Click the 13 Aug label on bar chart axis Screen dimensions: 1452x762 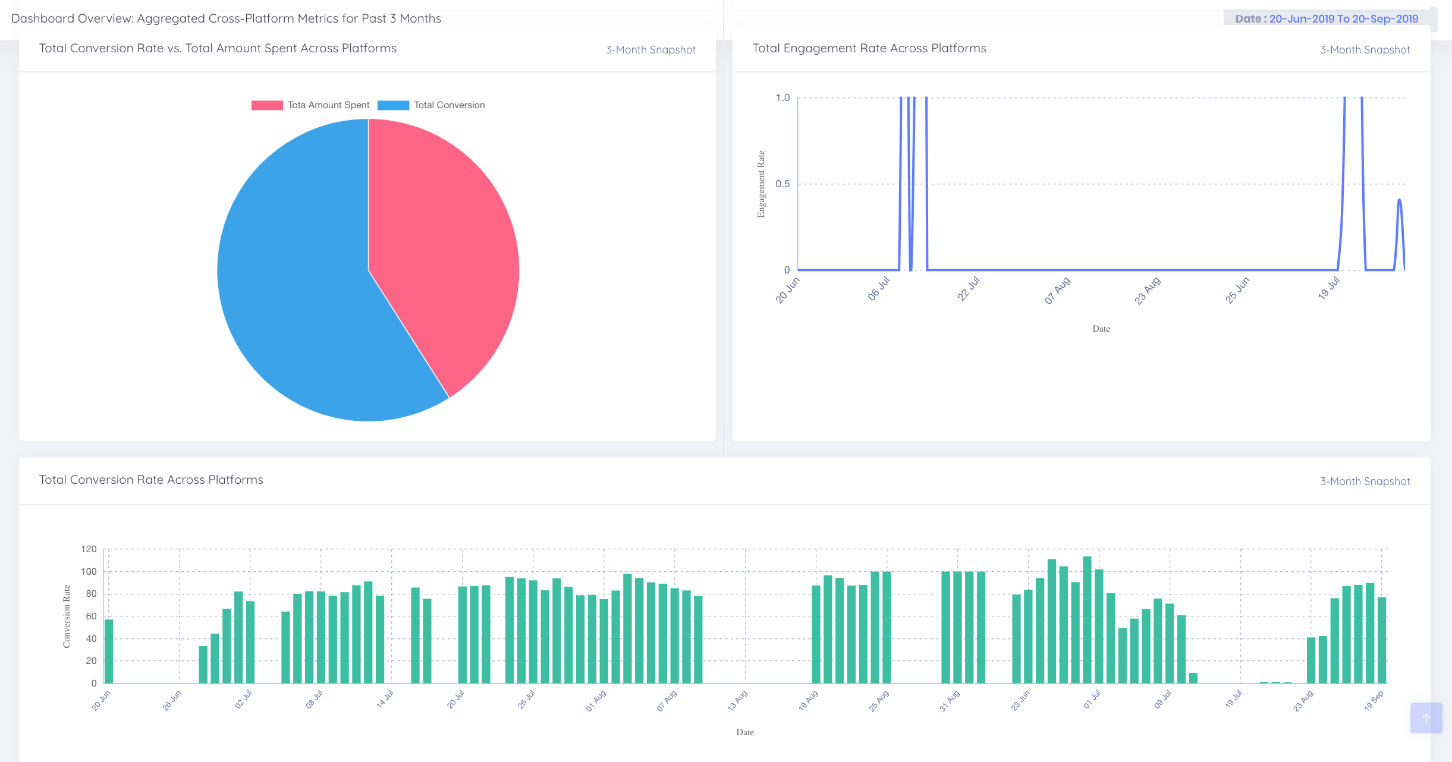pyautogui.click(x=737, y=701)
